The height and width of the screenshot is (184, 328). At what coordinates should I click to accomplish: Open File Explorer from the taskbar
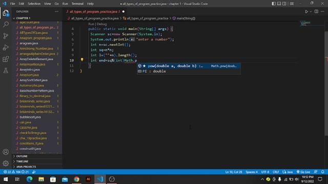[x=41, y=179]
